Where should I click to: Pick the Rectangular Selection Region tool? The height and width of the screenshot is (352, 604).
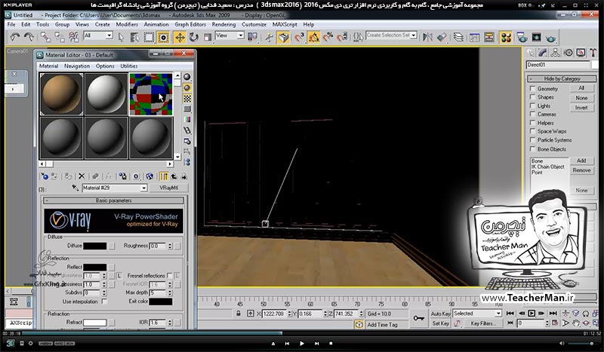coord(149,38)
